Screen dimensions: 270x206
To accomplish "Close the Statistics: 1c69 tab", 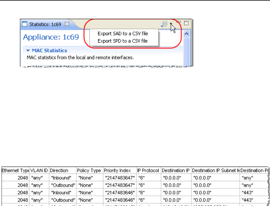I will (x=67, y=24).
